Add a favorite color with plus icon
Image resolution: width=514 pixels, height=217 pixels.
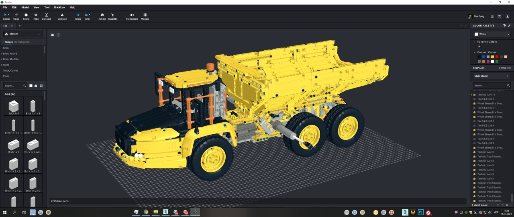479,47
